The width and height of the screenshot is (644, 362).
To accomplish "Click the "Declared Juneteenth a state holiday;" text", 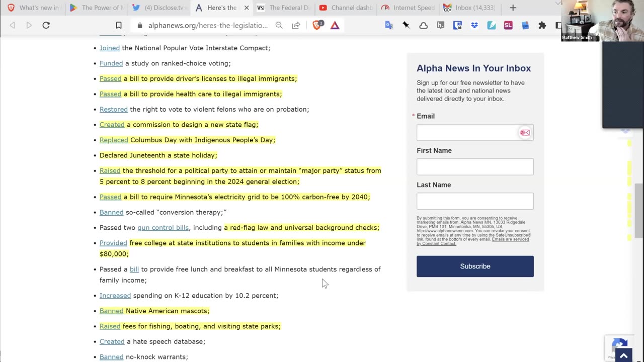I will [x=158, y=155].
